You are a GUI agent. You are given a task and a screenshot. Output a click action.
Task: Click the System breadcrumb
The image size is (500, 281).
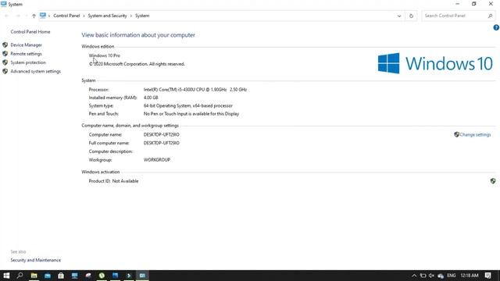tap(142, 16)
